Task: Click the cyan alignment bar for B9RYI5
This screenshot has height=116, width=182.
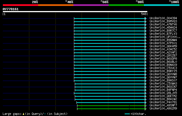Action: (109, 72)
